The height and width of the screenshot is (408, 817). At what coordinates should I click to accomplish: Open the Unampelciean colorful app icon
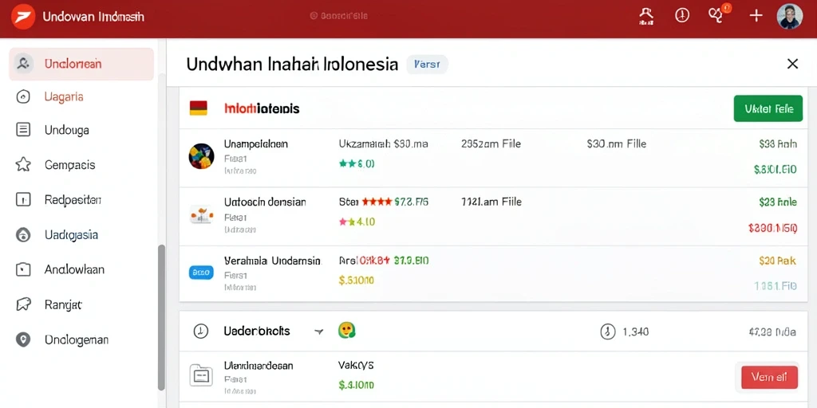pyautogui.click(x=201, y=156)
